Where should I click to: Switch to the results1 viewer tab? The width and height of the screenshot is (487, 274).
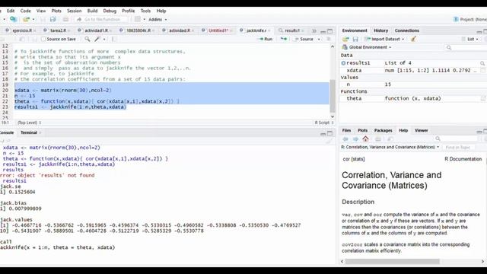point(292,30)
